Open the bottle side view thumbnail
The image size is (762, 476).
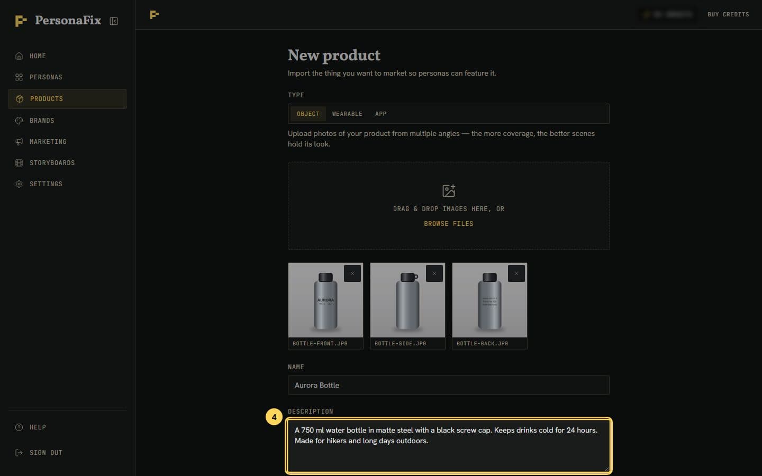pyautogui.click(x=407, y=300)
